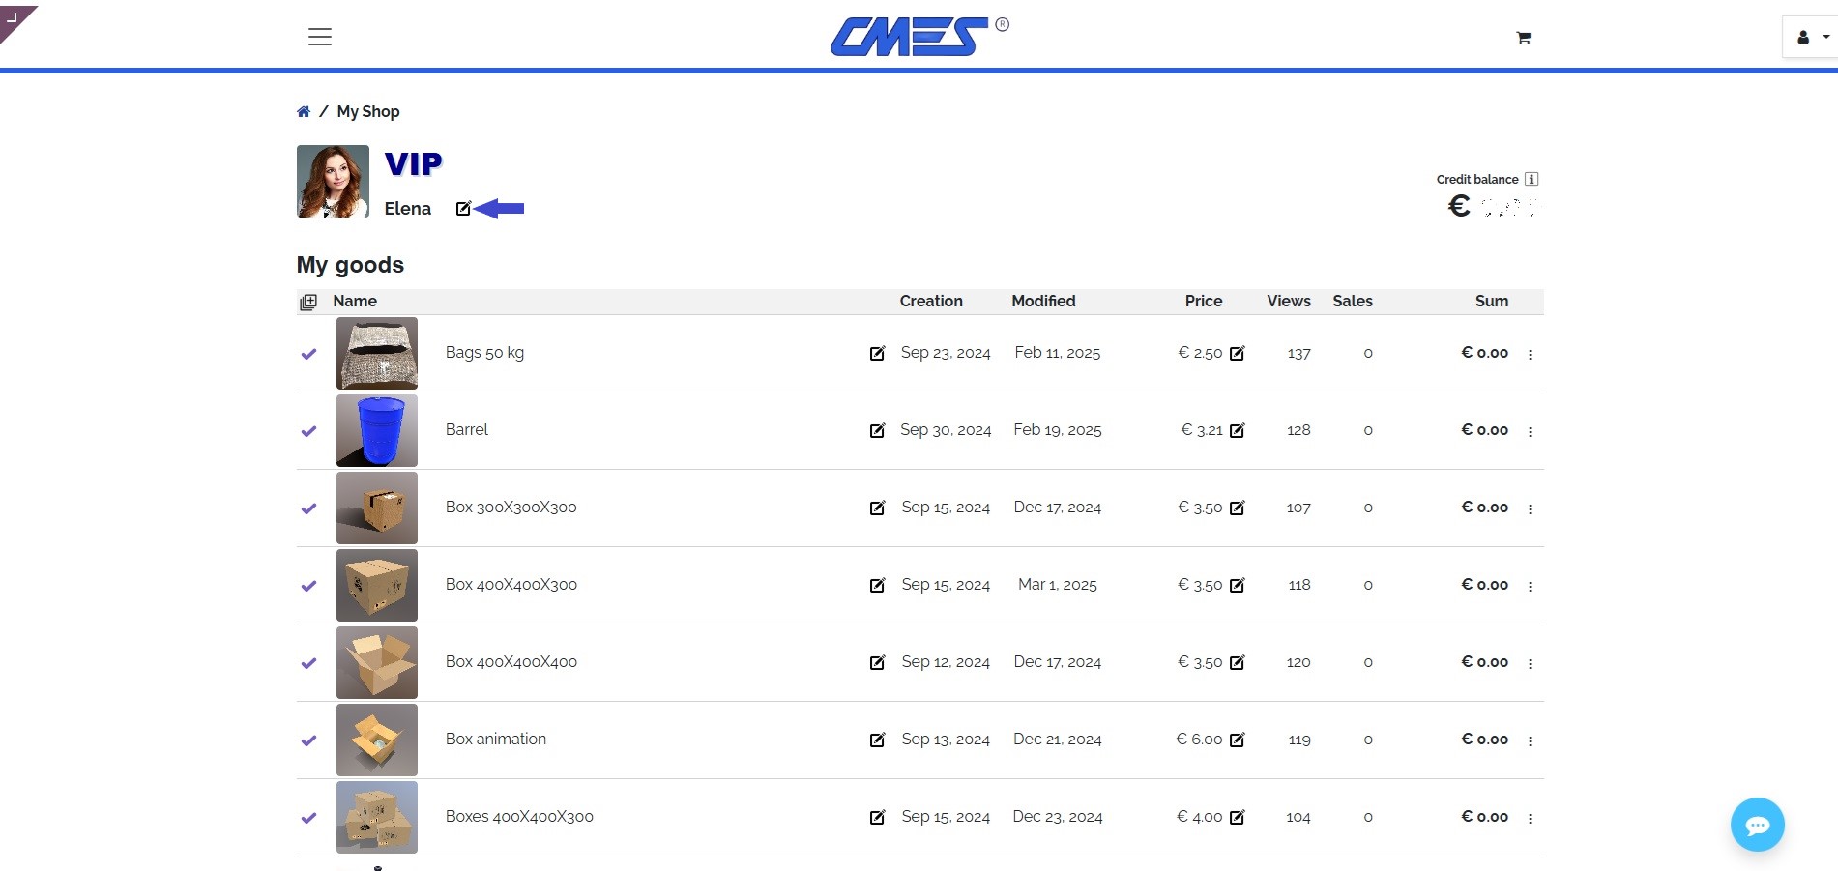
Task: Edit the Elena shop profile name
Action: [x=463, y=209]
